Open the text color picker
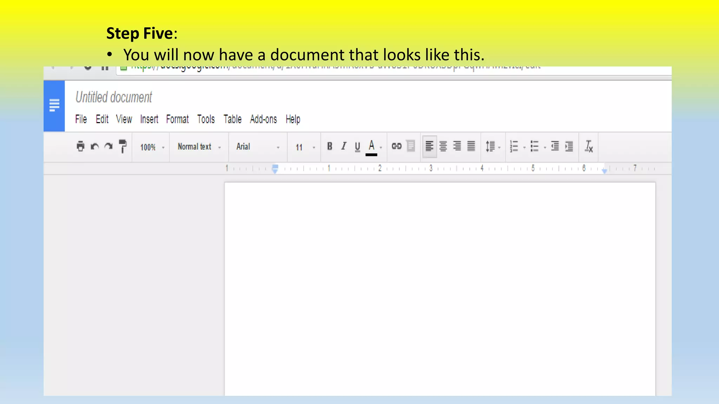The width and height of the screenshot is (719, 404). [x=371, y=147]
